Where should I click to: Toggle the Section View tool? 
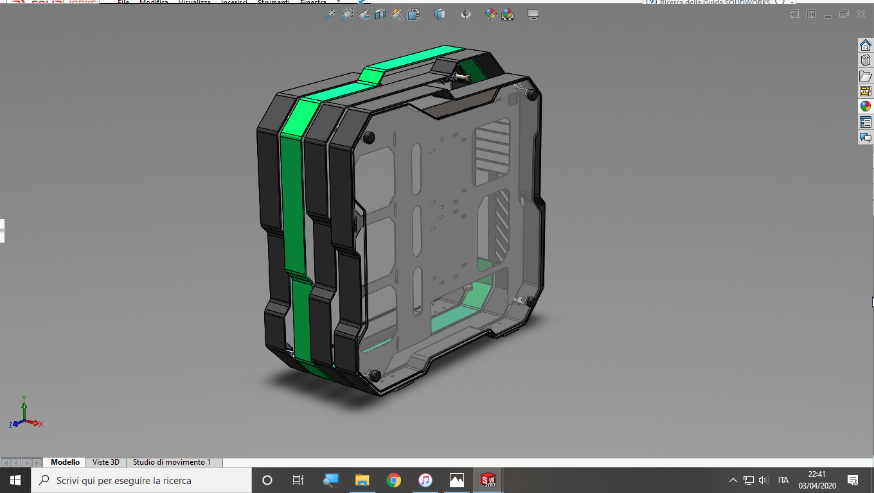coord(380,14)
